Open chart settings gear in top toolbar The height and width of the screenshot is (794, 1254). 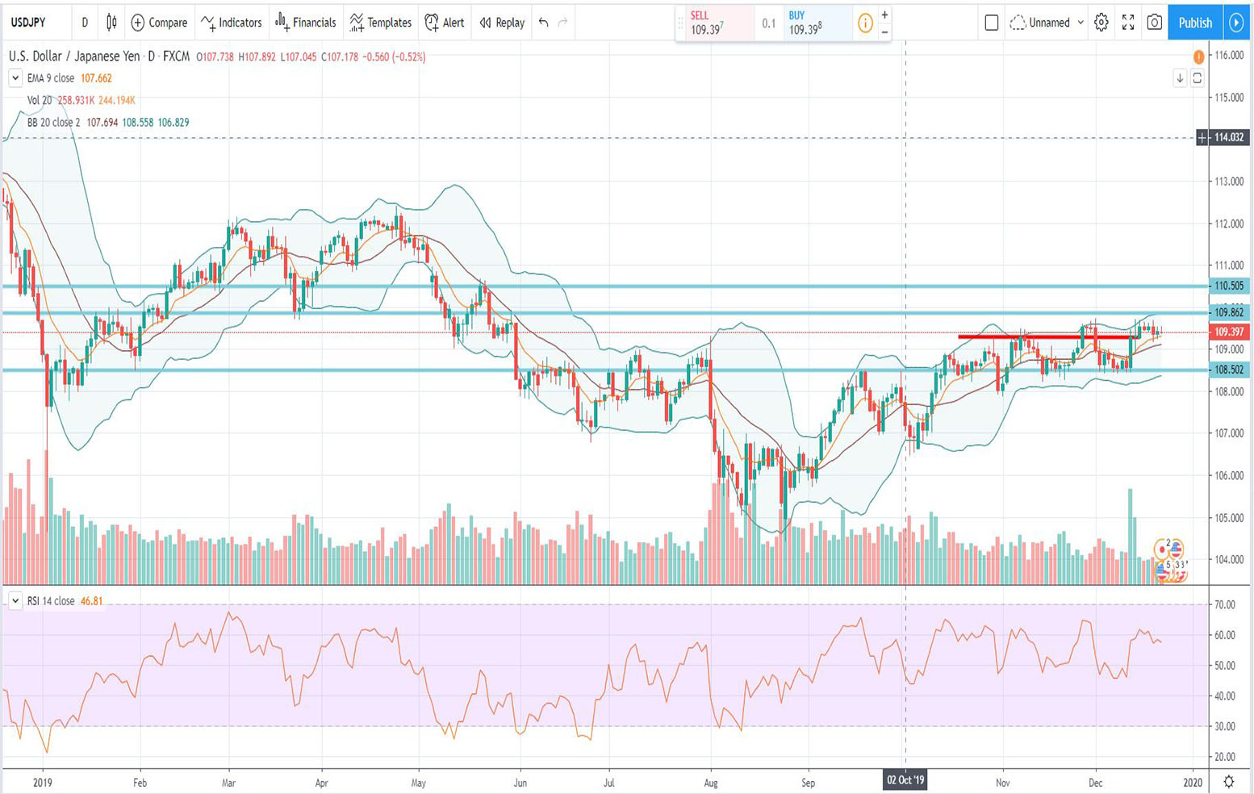(1101, 23)
